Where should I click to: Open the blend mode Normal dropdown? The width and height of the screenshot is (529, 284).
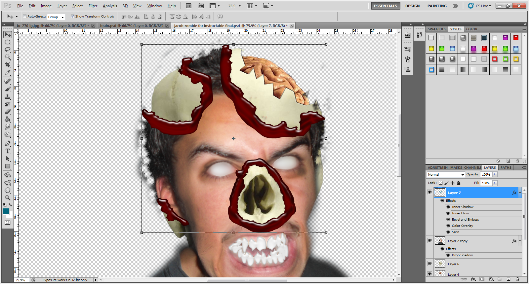pos(446,174)
